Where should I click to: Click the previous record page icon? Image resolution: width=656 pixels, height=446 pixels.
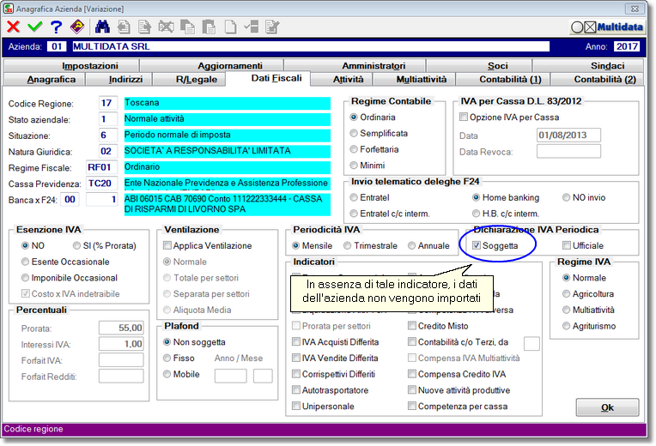pos(124,27)
